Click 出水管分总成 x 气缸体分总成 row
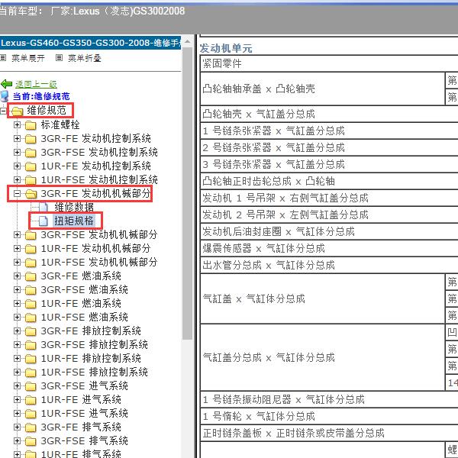This screenshot has width=458, height=458. point(329,265)
